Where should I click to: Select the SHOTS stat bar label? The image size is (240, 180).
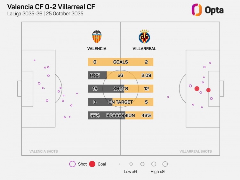120,89
